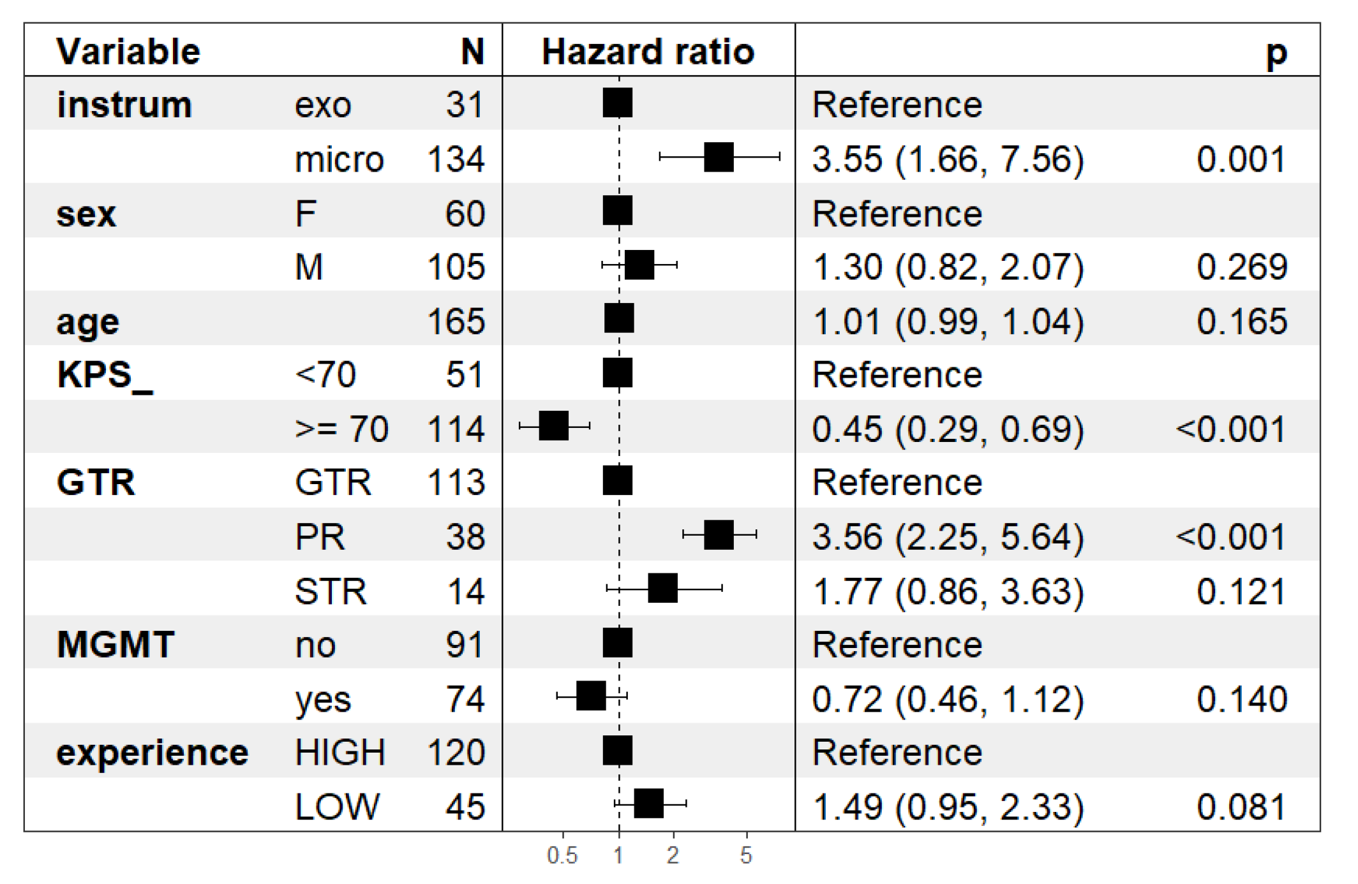Click the Hazard ratio column header

pyautogui.click(x=648, y=51)
